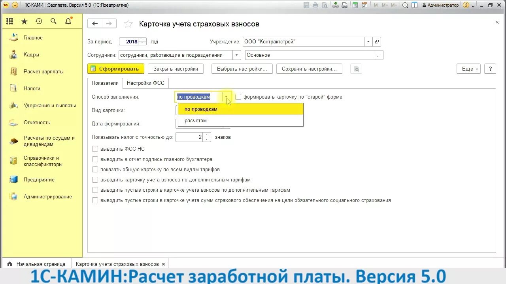Screen dimensions: 506x284
Task: Enable выводить подпись главного бухгалтера checkbox
Action: click(95, 159)
